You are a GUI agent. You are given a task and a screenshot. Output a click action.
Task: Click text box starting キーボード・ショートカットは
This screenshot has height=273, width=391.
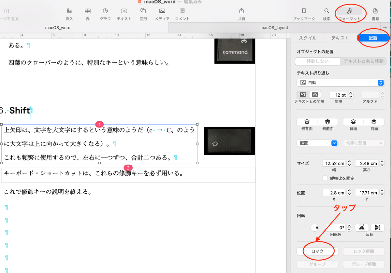(128, 175)
